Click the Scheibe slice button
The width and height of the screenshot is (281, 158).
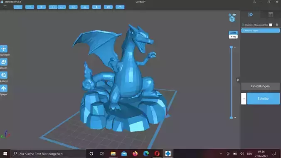coord(263,99)
